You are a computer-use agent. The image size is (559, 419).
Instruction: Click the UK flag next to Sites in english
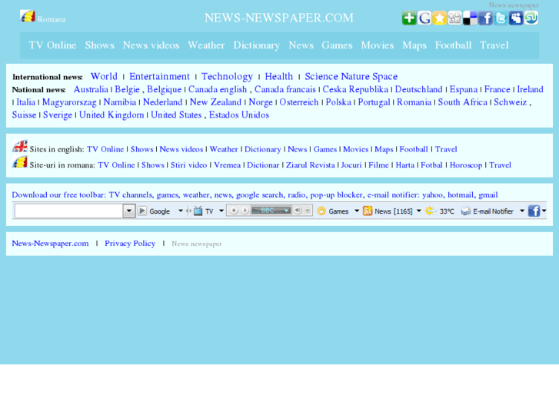tap(20, 146)
